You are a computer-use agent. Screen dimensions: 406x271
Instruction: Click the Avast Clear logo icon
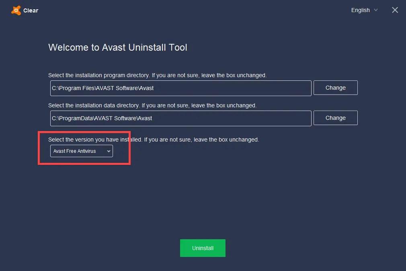pyautogui.click(x=16, y=10)
